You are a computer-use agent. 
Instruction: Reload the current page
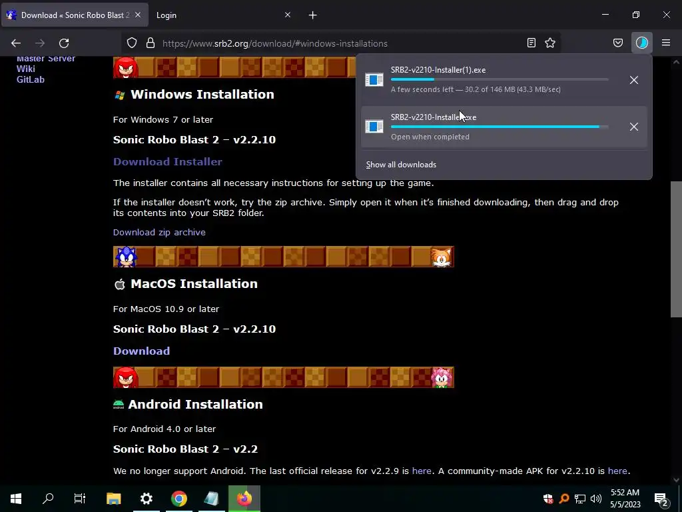click(x=64, y=43)
